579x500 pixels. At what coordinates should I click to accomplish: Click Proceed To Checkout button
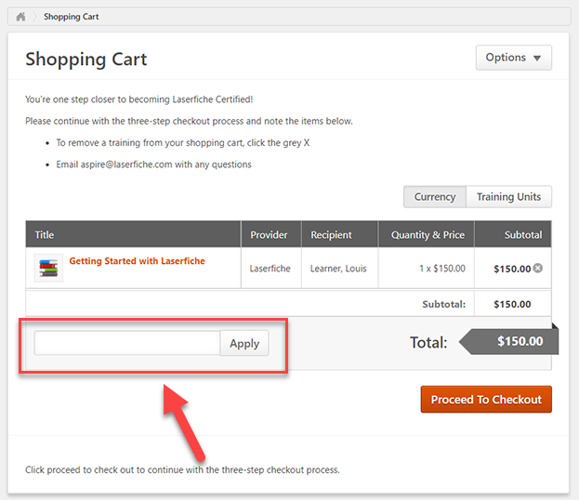coord(486,400)
